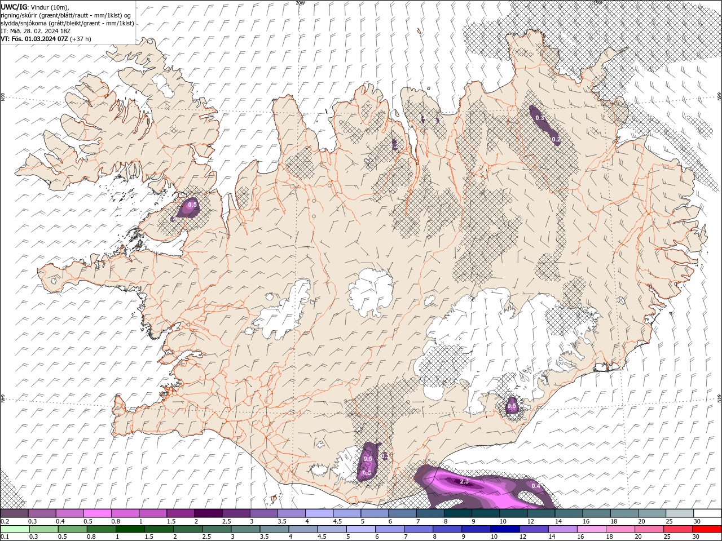Click the bright pink 0.5 swatch in the top legend row
The height and width of the screenshot is (541, 722).
(97, 513)
